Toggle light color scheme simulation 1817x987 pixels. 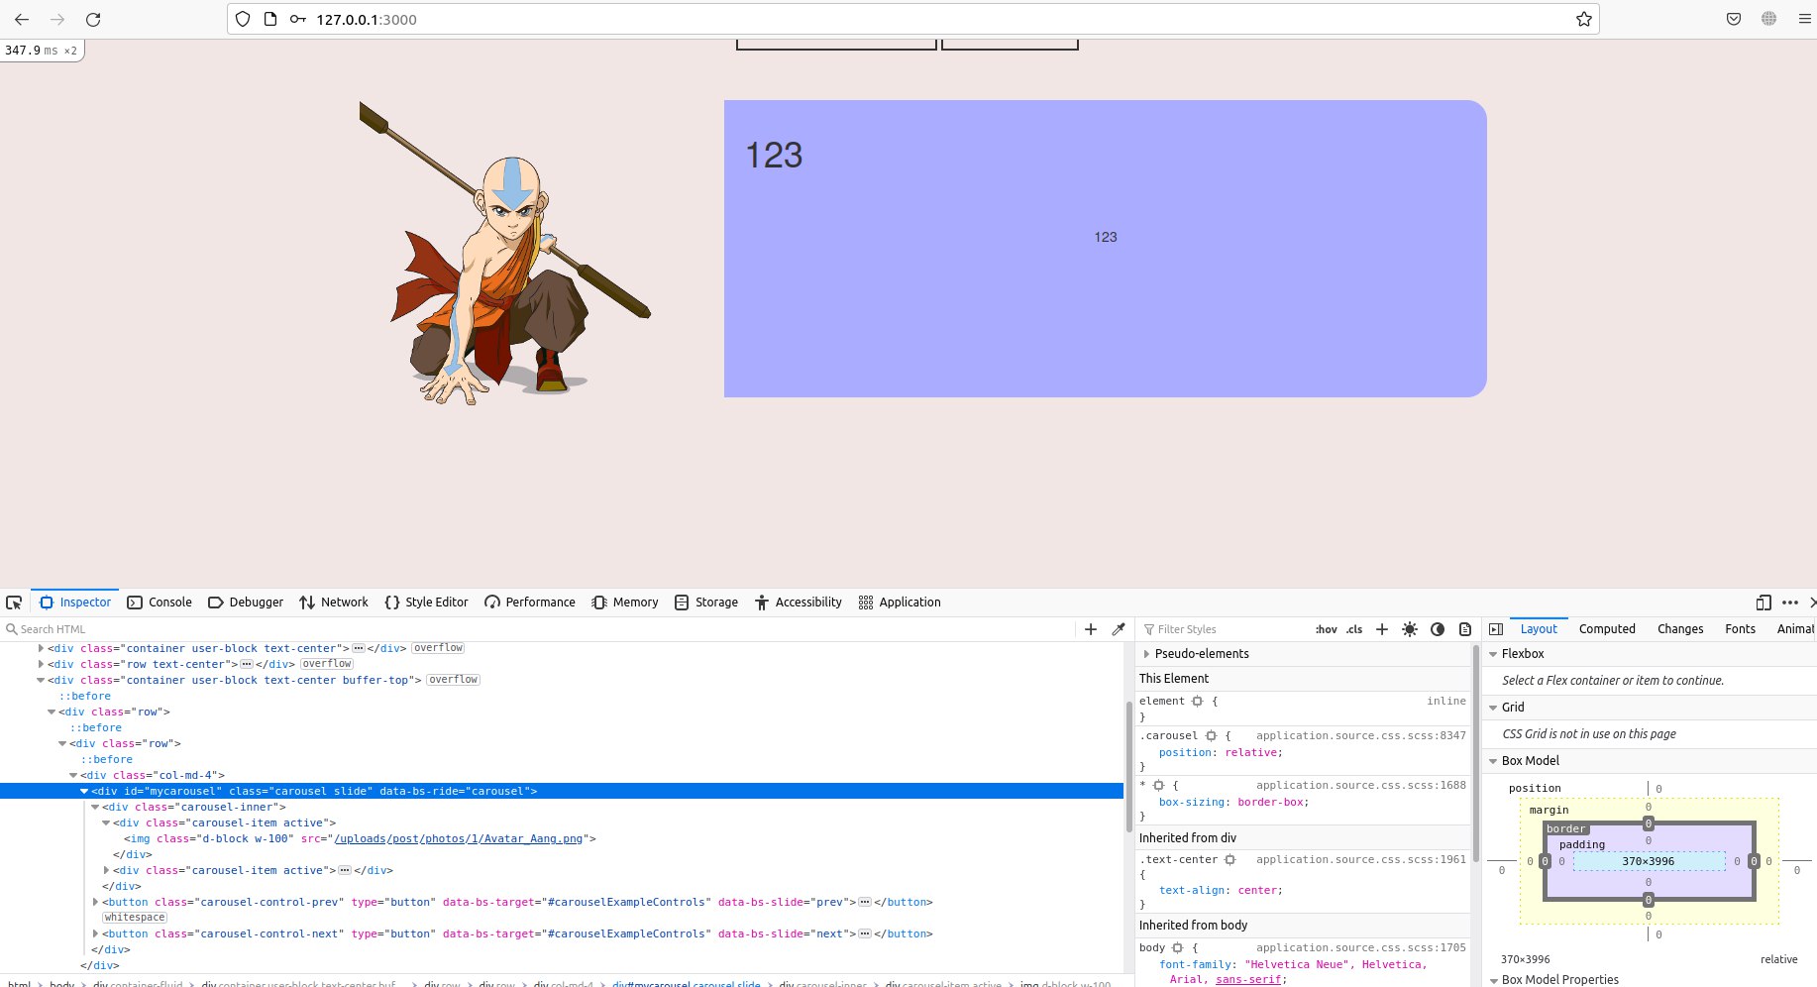[x=1410, y=629]
